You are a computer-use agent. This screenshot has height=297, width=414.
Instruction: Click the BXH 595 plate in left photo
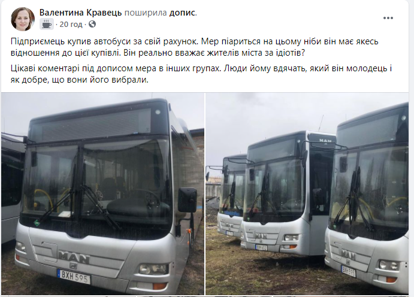pyautogui.click(x=74, y=276)
